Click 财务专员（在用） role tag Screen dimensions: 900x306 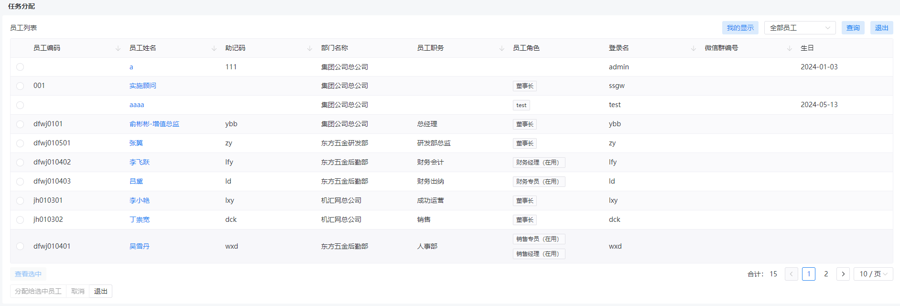coord(539,182)
